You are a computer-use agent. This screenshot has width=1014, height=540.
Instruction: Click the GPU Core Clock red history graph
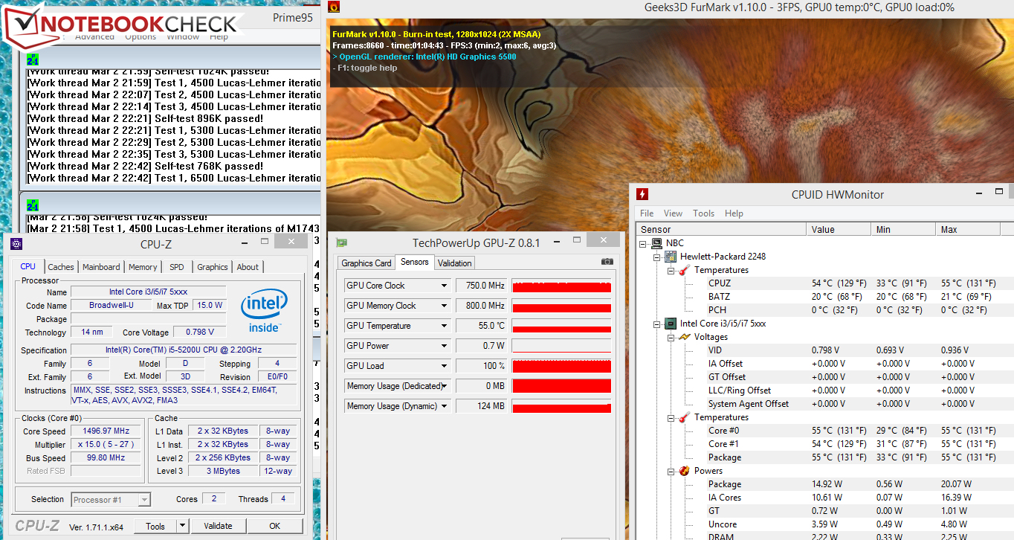(x=561, y=286)
